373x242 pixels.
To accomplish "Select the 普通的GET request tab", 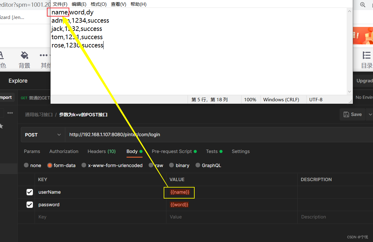I will (35, 98).
